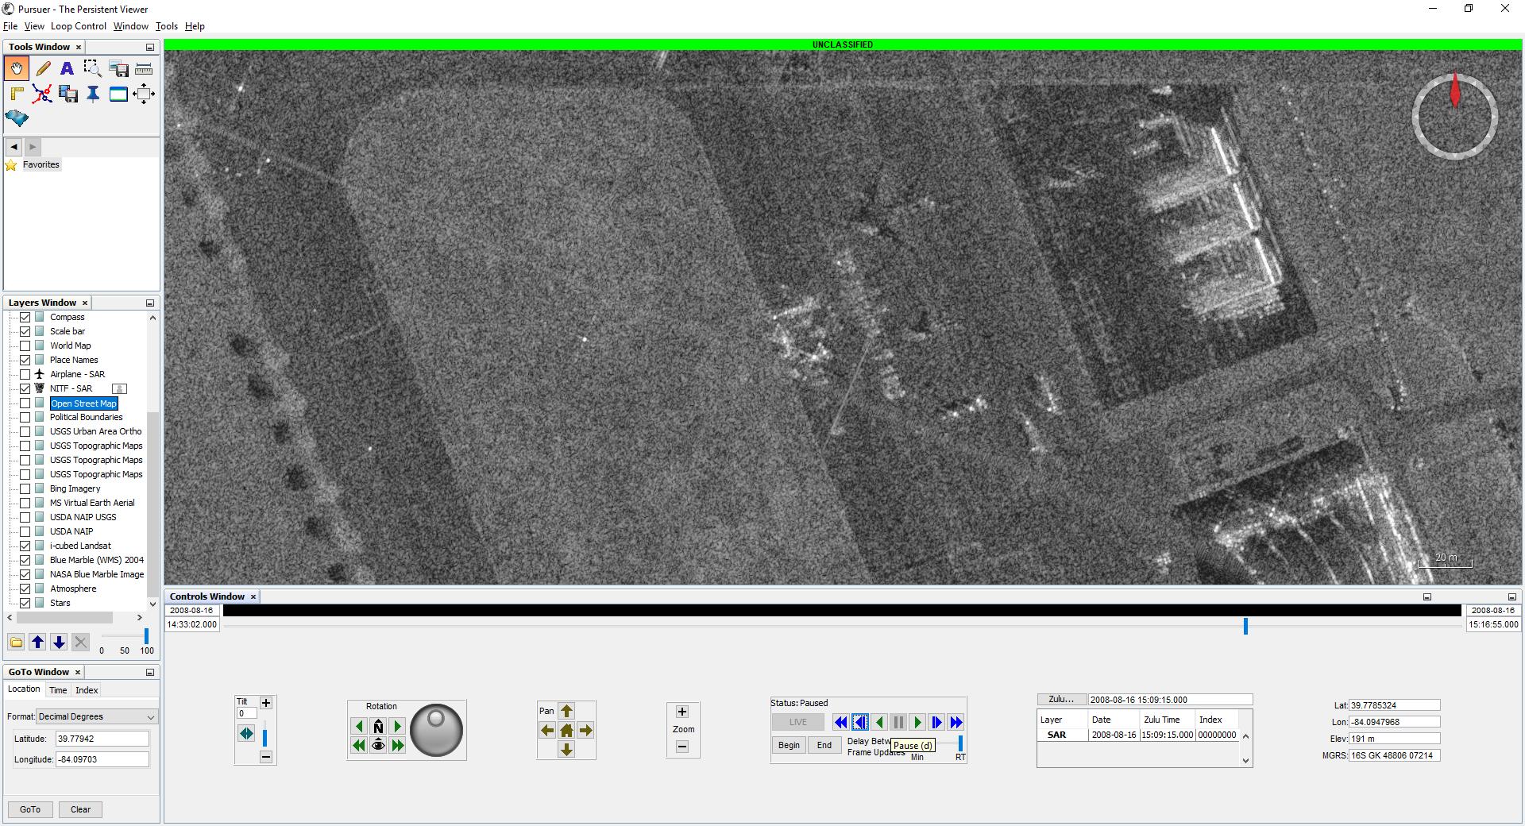This screenshot has width=1525, height=826.
Task: Minimize the Layers Window panel
Action: click(149, 303)
